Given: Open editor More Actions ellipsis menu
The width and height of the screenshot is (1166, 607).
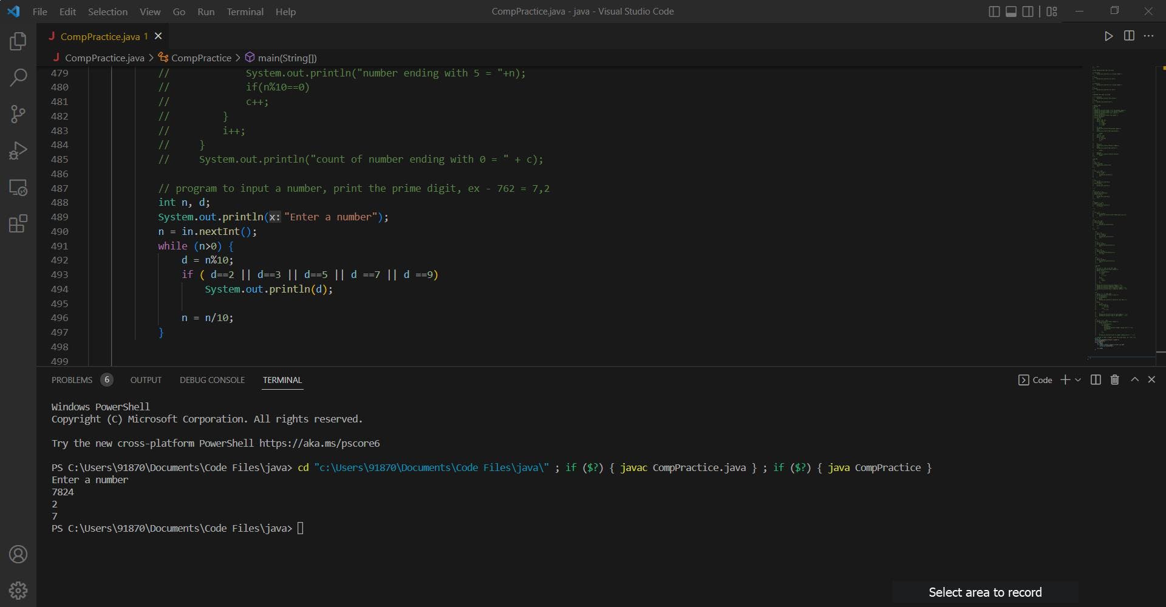Looking at the screenshot, I should [x=1148, y=36].
